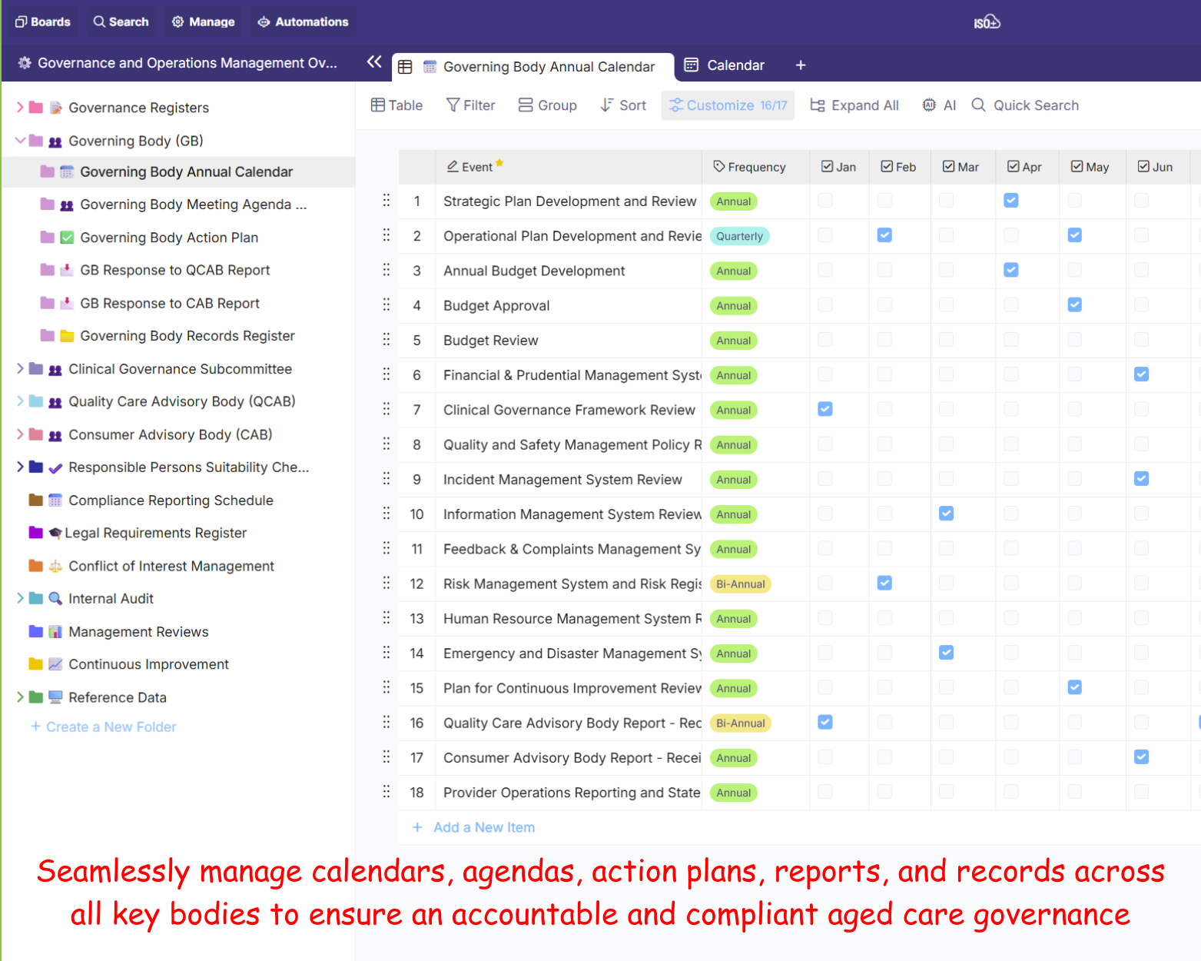Open the Automations menu
Screen dimensions: 1201x961
click(303, 22)
